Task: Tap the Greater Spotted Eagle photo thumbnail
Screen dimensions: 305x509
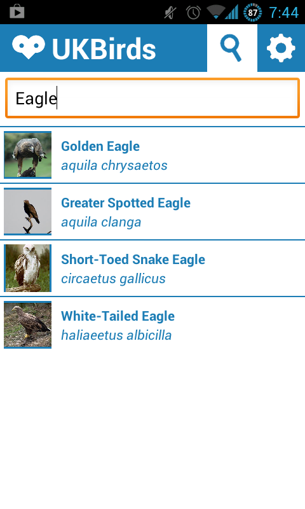Action: 27,211
